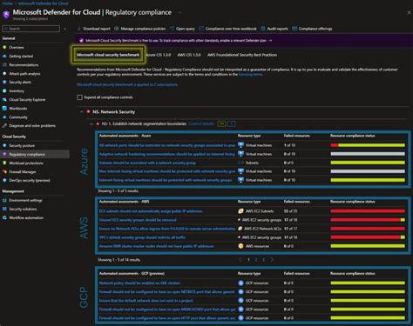The image size is (413, 326).
Task: Click compliance bar for Network policy GKE row
Action: [368, 283]
